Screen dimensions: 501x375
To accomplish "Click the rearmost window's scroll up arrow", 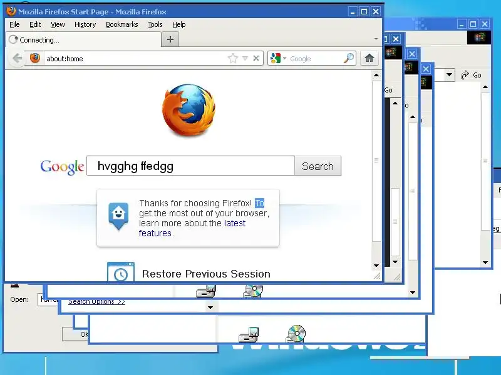I will point(485,87).
